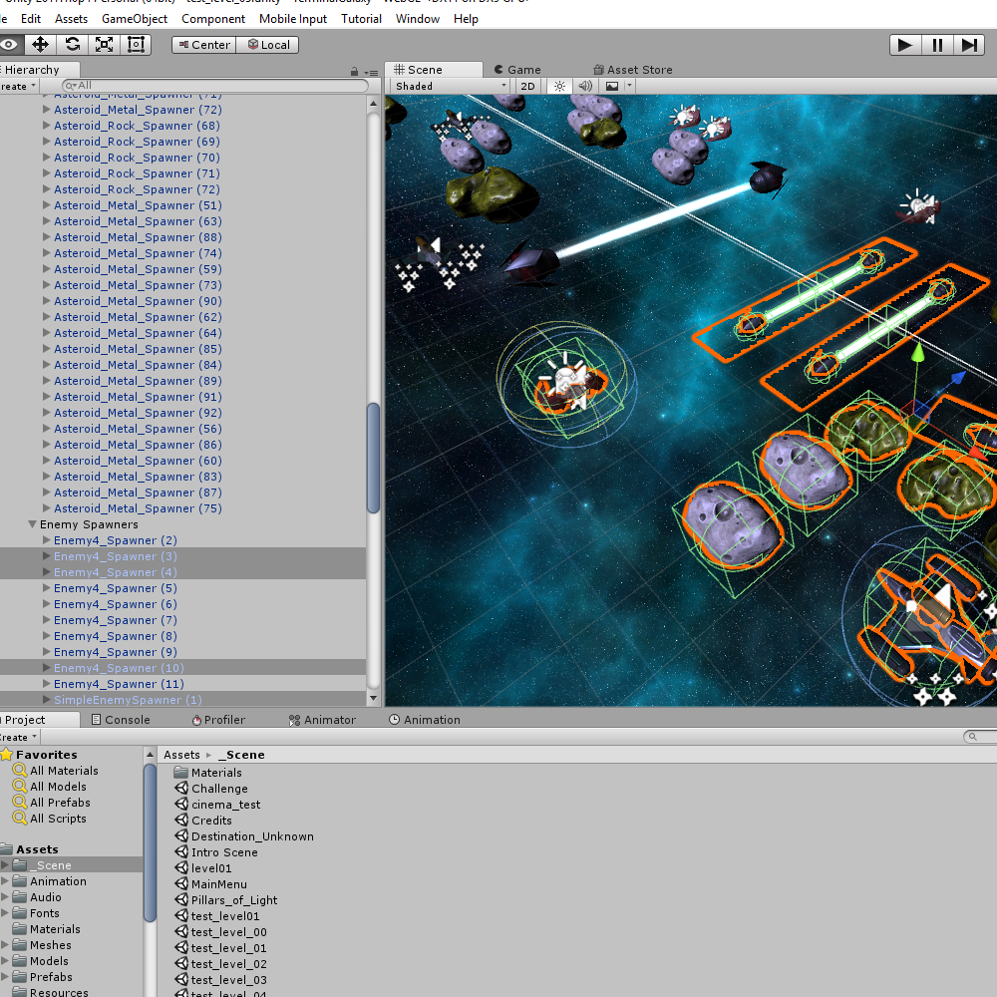This screenshot has width=997, height=997.
Task: Select Enemy4_Spawner (5) in hierarchy
Action: click(x=115, y=588)
